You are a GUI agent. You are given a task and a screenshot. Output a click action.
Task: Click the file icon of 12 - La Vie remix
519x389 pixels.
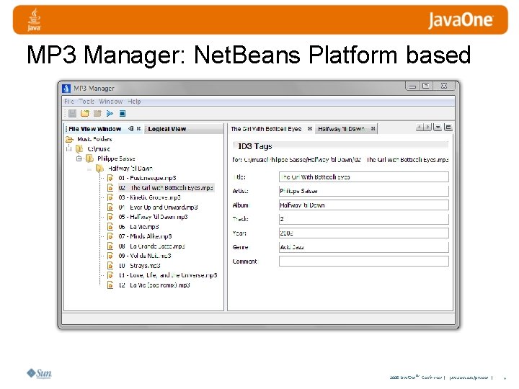tap(110, 285)
